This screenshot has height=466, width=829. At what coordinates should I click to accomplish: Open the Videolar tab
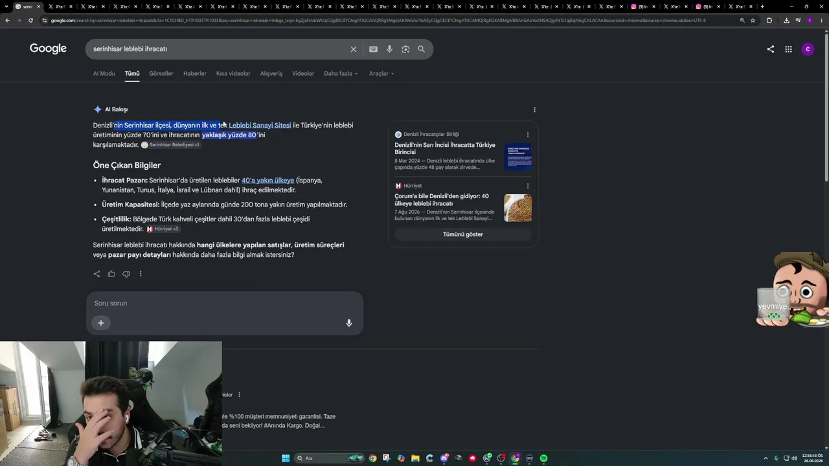click(x=303, y=74)
